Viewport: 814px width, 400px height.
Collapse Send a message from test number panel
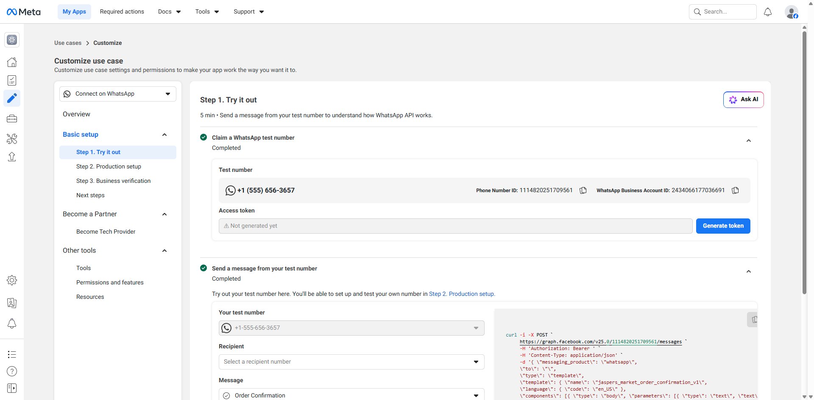749,272
